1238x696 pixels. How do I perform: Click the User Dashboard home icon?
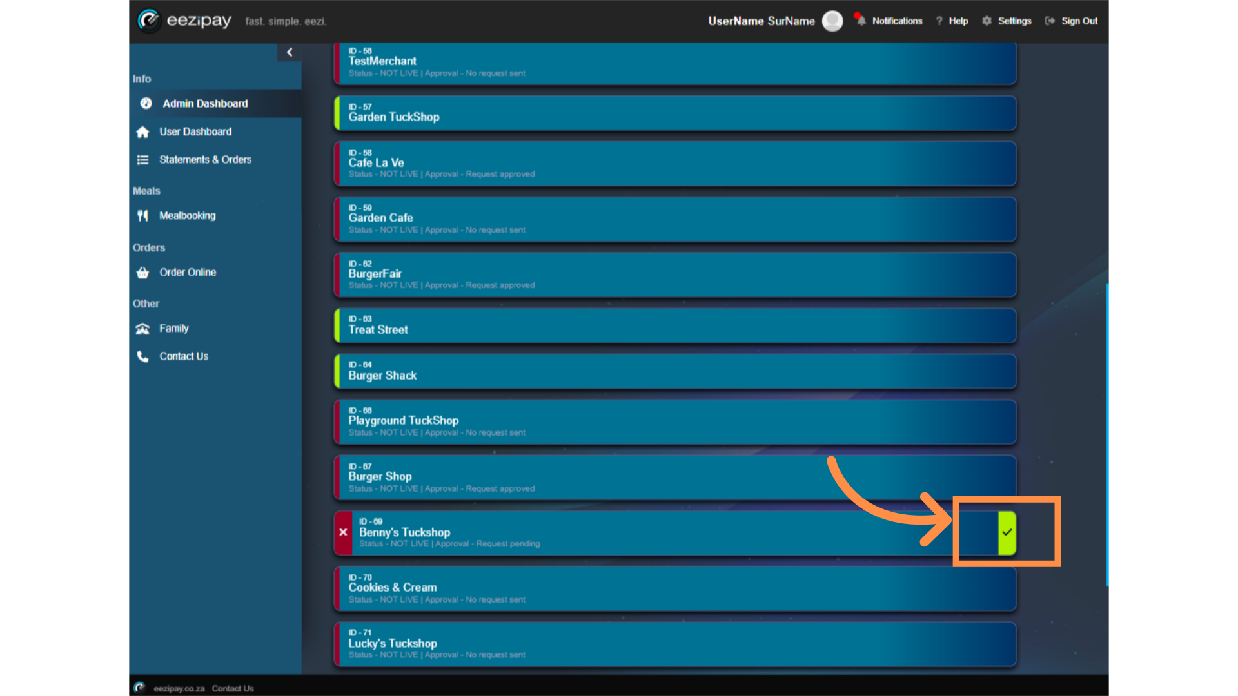(x=142, y=131)
